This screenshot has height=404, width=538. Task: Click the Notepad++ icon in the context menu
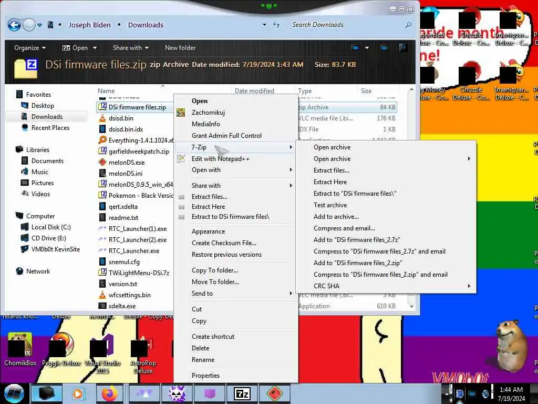coord(181,158)
